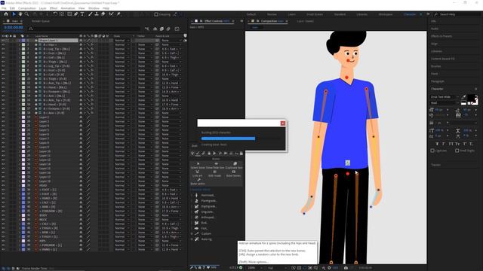Click the Search Help field
Screen dimensions: 483x271
pyautogui.click(x=457, y=14)
